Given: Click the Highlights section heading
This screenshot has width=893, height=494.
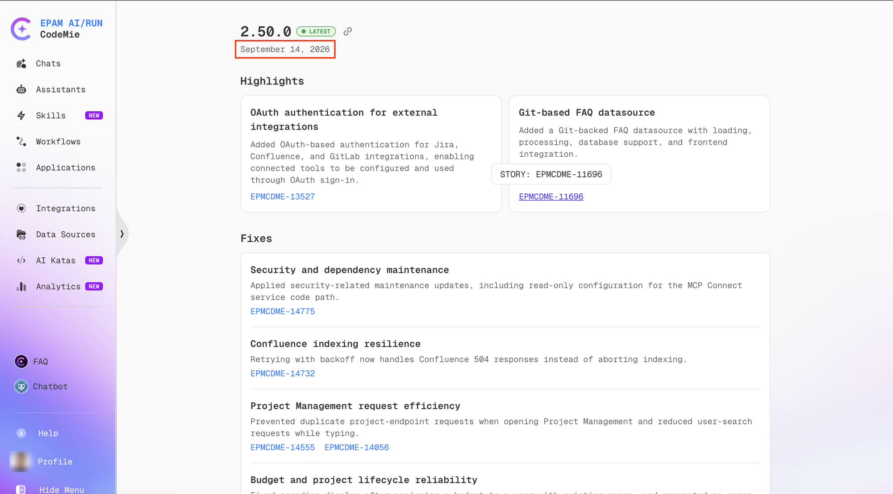Looking at the screenshot, I should pyautogui.click(x=272, y=81).
